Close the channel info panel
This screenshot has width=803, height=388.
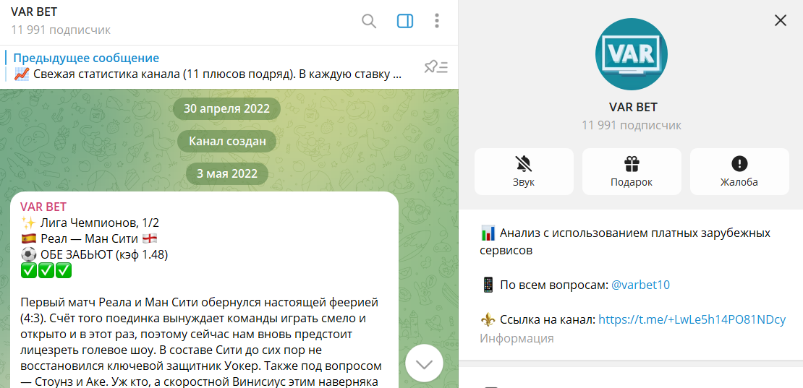coord(781,20)
